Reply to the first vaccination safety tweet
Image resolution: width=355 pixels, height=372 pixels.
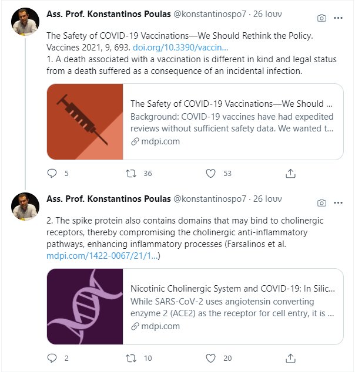coord(52,173)
